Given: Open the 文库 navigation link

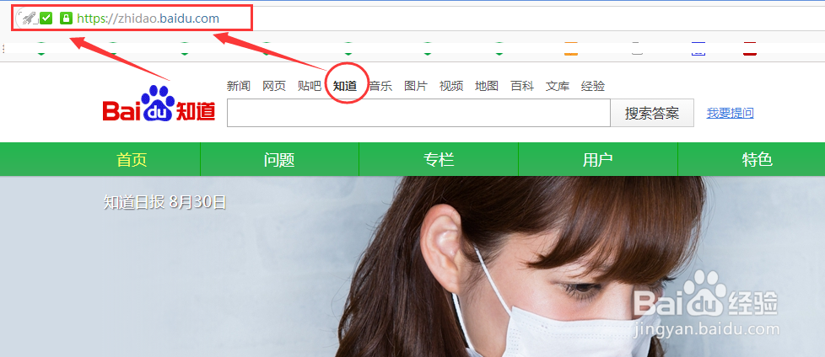Looking at the screenshot, I should [558, 86].
